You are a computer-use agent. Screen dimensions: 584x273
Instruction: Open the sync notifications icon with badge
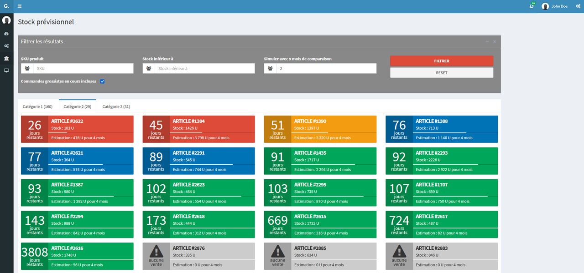click(532, 6)
